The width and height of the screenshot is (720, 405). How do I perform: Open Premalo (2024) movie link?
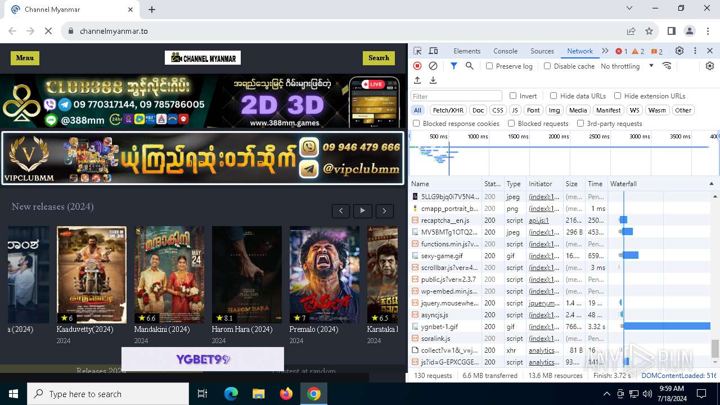pyautogui.click(x=313, y=330)
